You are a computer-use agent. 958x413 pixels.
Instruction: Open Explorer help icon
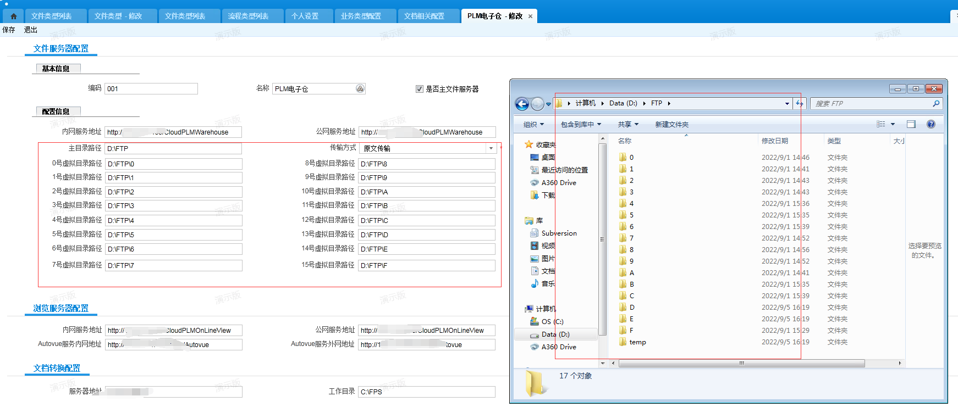point(931,124)
